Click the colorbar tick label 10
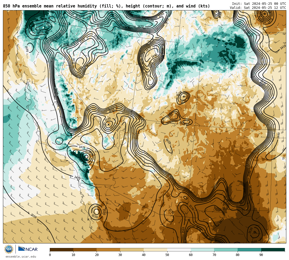Screen dimensions: 289x260 (73, 255)
